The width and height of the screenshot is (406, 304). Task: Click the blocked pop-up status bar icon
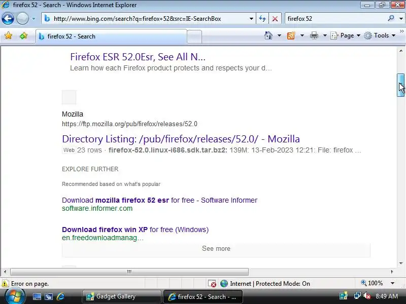point(212,284)
